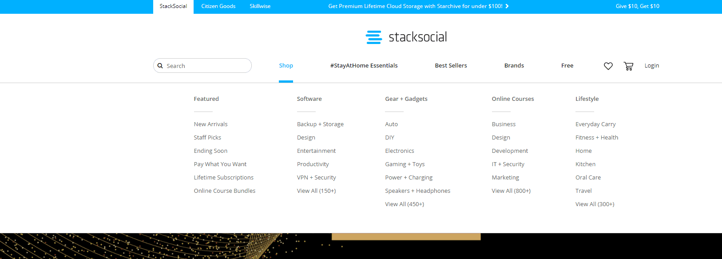The height and width of the screenshot is (259, 722).
Task: Click the Lifestyle column heading
Action: pyautogui.click(x=587, y=99)
